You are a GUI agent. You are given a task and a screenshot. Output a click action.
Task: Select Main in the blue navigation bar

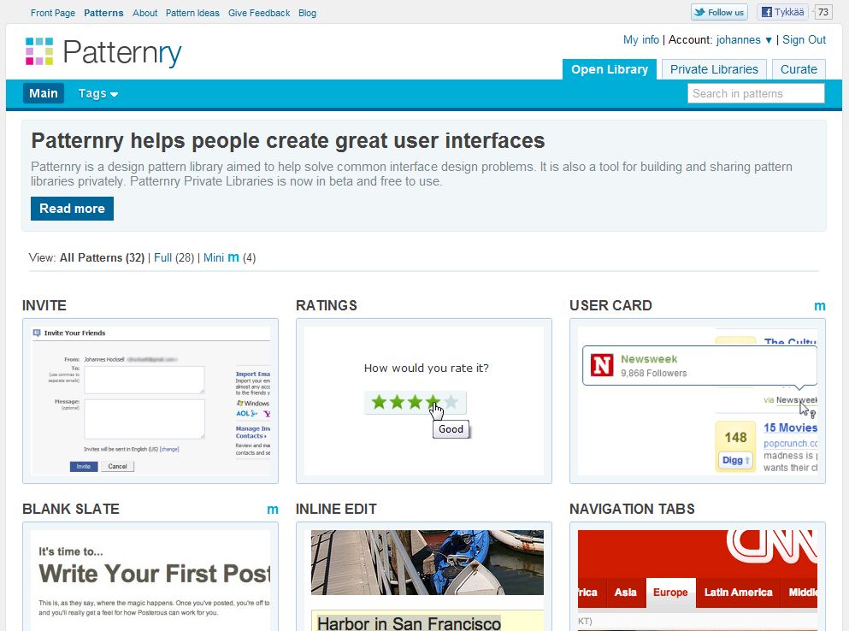click(43, 93)
